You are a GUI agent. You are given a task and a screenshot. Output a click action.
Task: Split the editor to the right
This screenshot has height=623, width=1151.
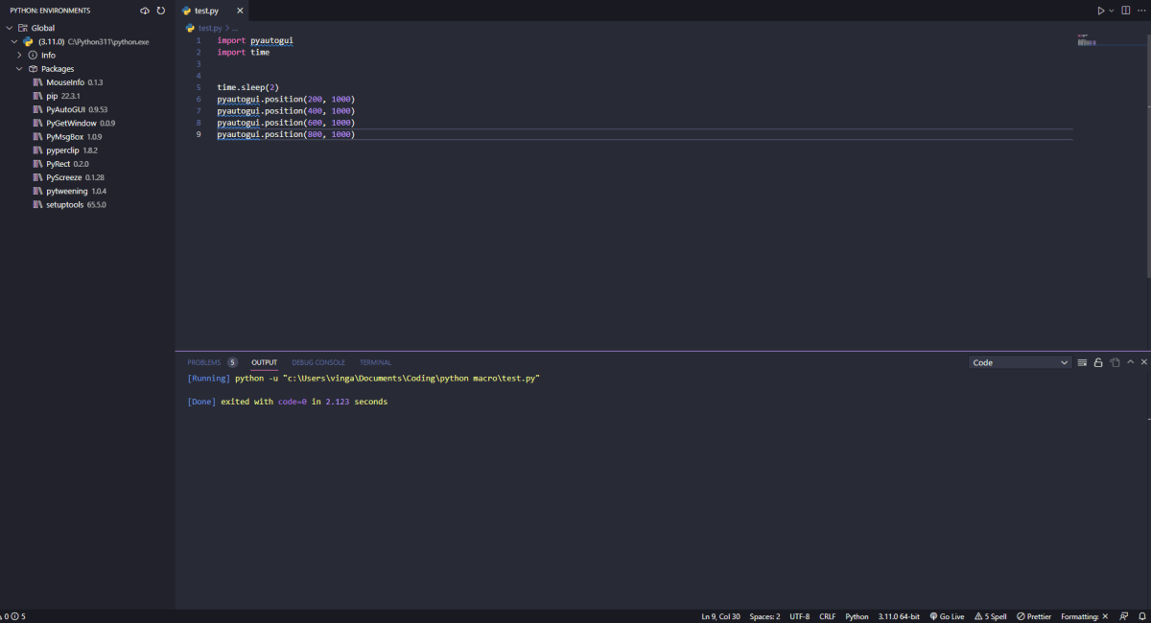[x=1124, y=11]
